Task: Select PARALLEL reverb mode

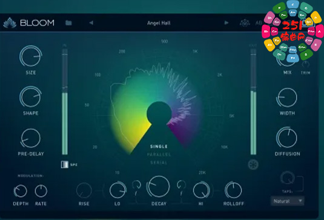Action: click(159, 155)
